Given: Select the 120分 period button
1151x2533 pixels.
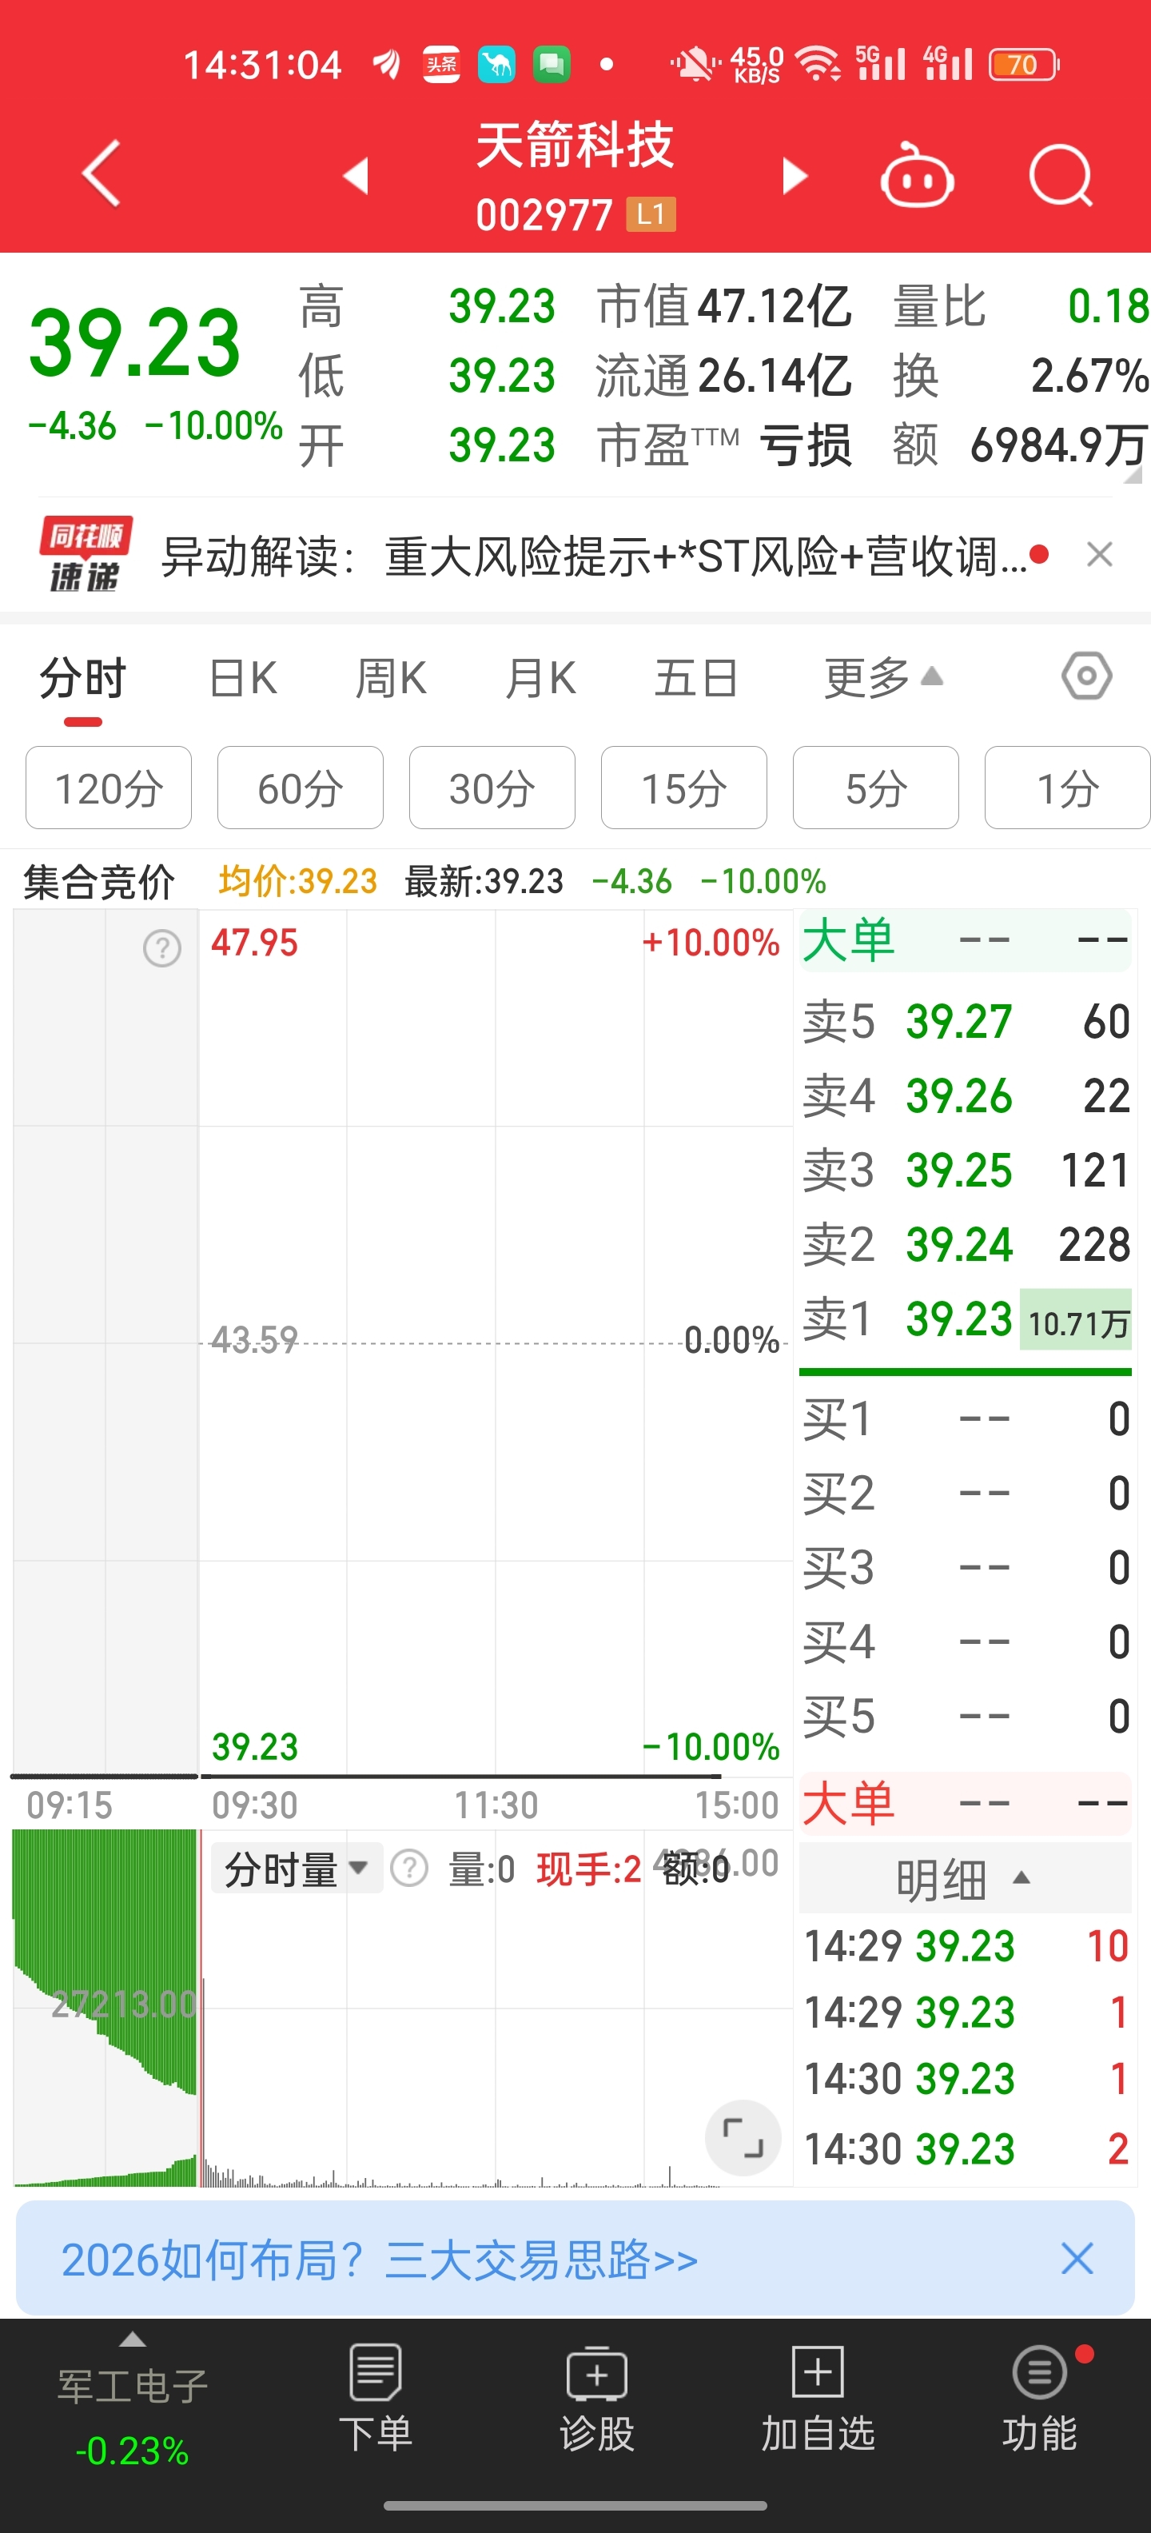Looking at the screenshot, I should pyautogui.click(x=108, y=788).
